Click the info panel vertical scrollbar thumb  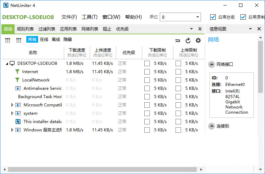pos(260,67)
